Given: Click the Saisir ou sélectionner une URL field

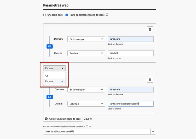Looking at the screenshot, I should [x=97, y=131].
